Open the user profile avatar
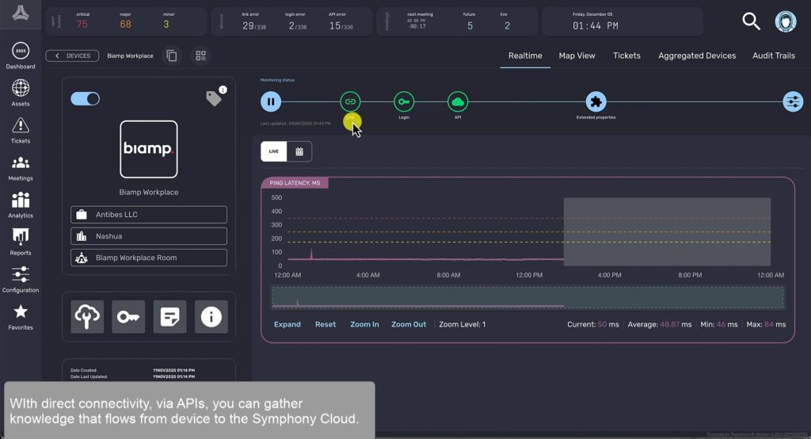Screen dimensions: 811x439 [x=785, y=21]
